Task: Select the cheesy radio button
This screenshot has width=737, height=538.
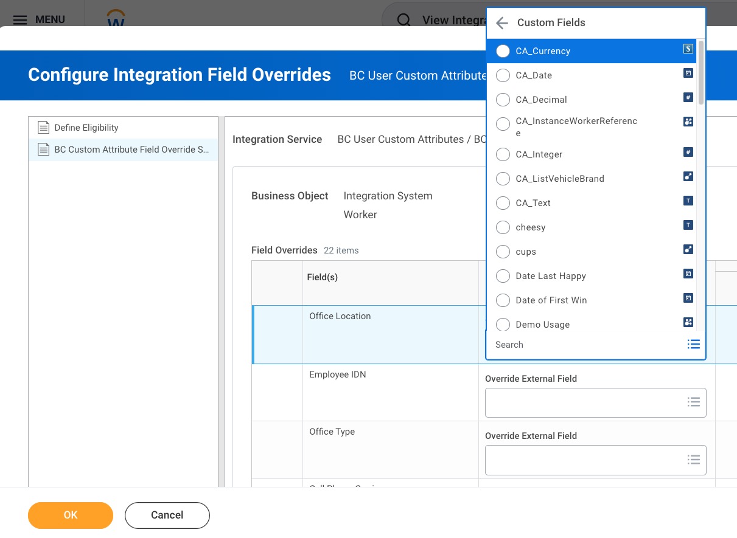Action: click(503, 227)
